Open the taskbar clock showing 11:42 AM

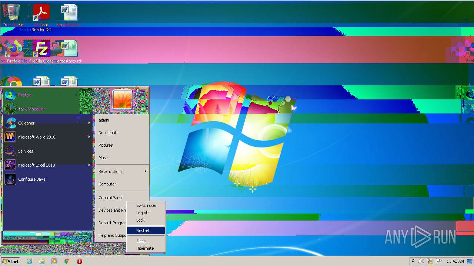pyautogui.click(x=455, y=261)
